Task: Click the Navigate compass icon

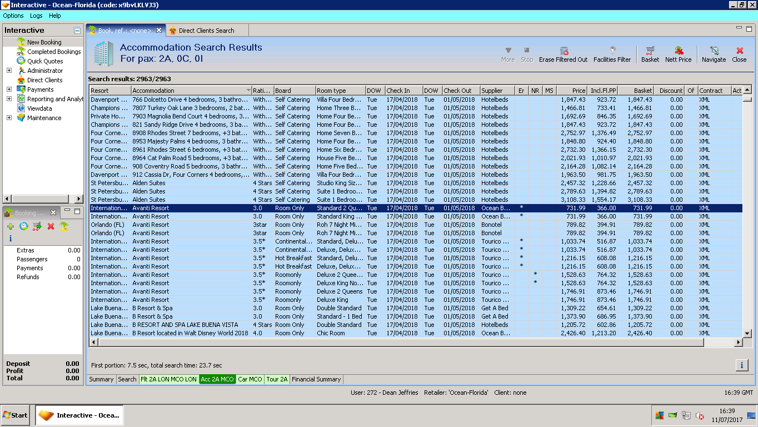Action: coord(714,51)
